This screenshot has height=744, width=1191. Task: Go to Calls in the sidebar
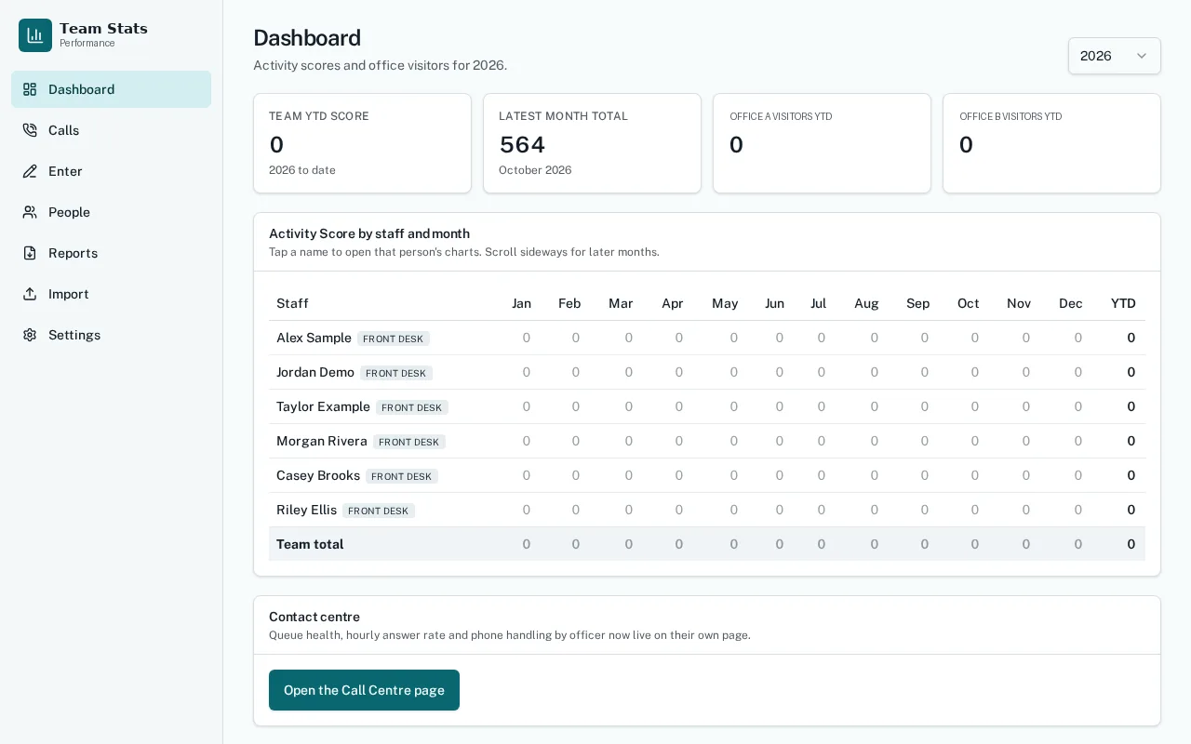(x=111, y=130)
